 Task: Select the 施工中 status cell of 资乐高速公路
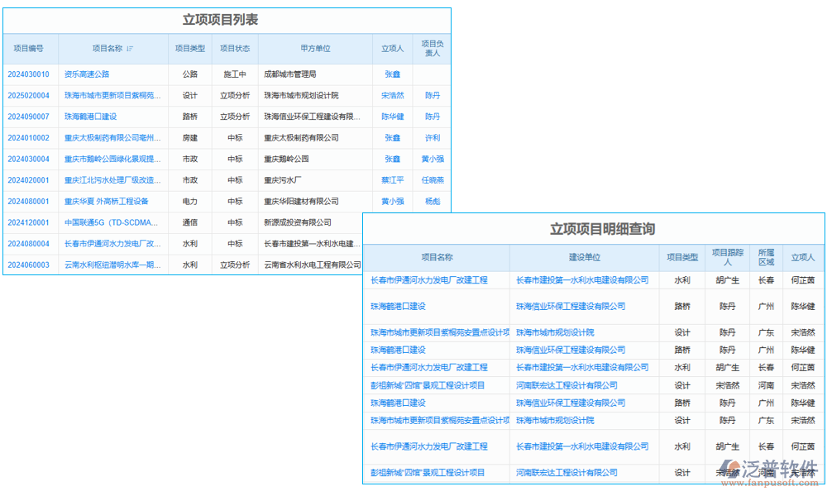(x=236, y=74)
